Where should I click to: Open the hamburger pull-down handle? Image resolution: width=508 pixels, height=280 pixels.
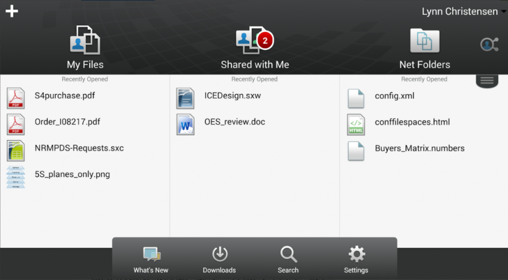point(487,80)
